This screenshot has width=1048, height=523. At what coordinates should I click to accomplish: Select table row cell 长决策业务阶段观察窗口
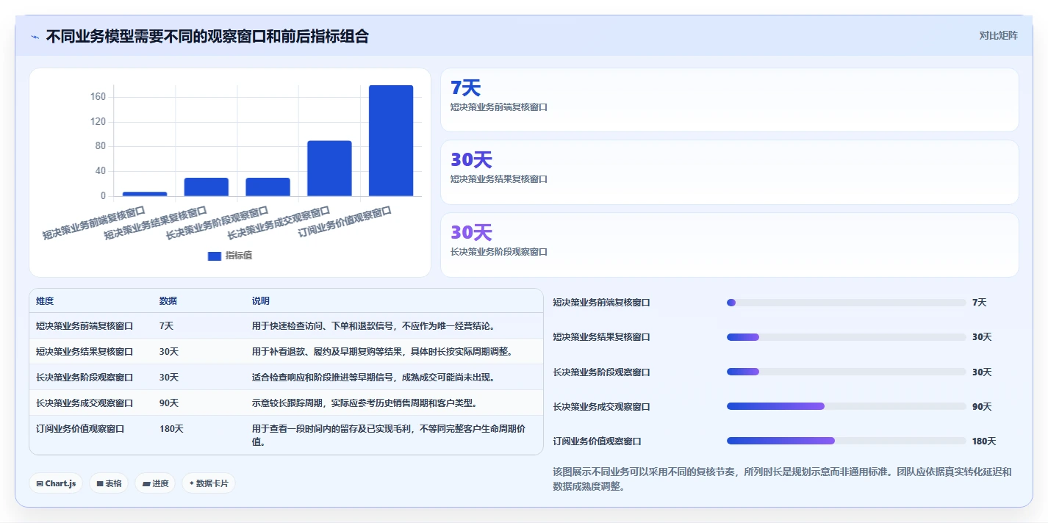coord(85,378)
